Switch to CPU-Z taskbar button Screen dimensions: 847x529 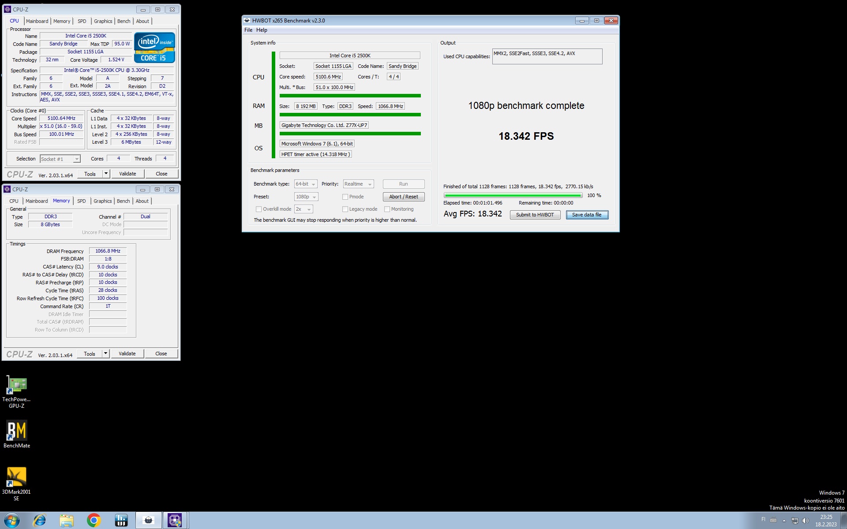(x=175, y=521)
